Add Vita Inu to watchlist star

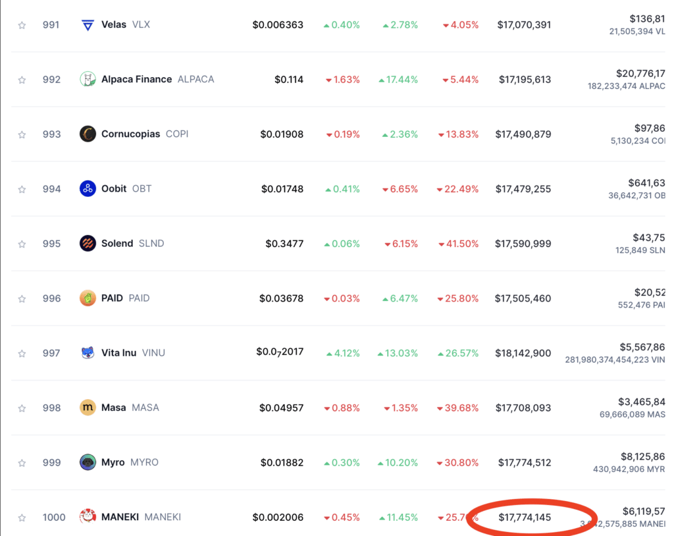pyautogui.click(x=22, y=353)
